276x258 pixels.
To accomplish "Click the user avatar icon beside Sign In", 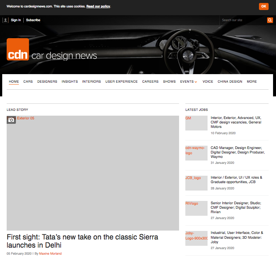I will pos(6,20).
